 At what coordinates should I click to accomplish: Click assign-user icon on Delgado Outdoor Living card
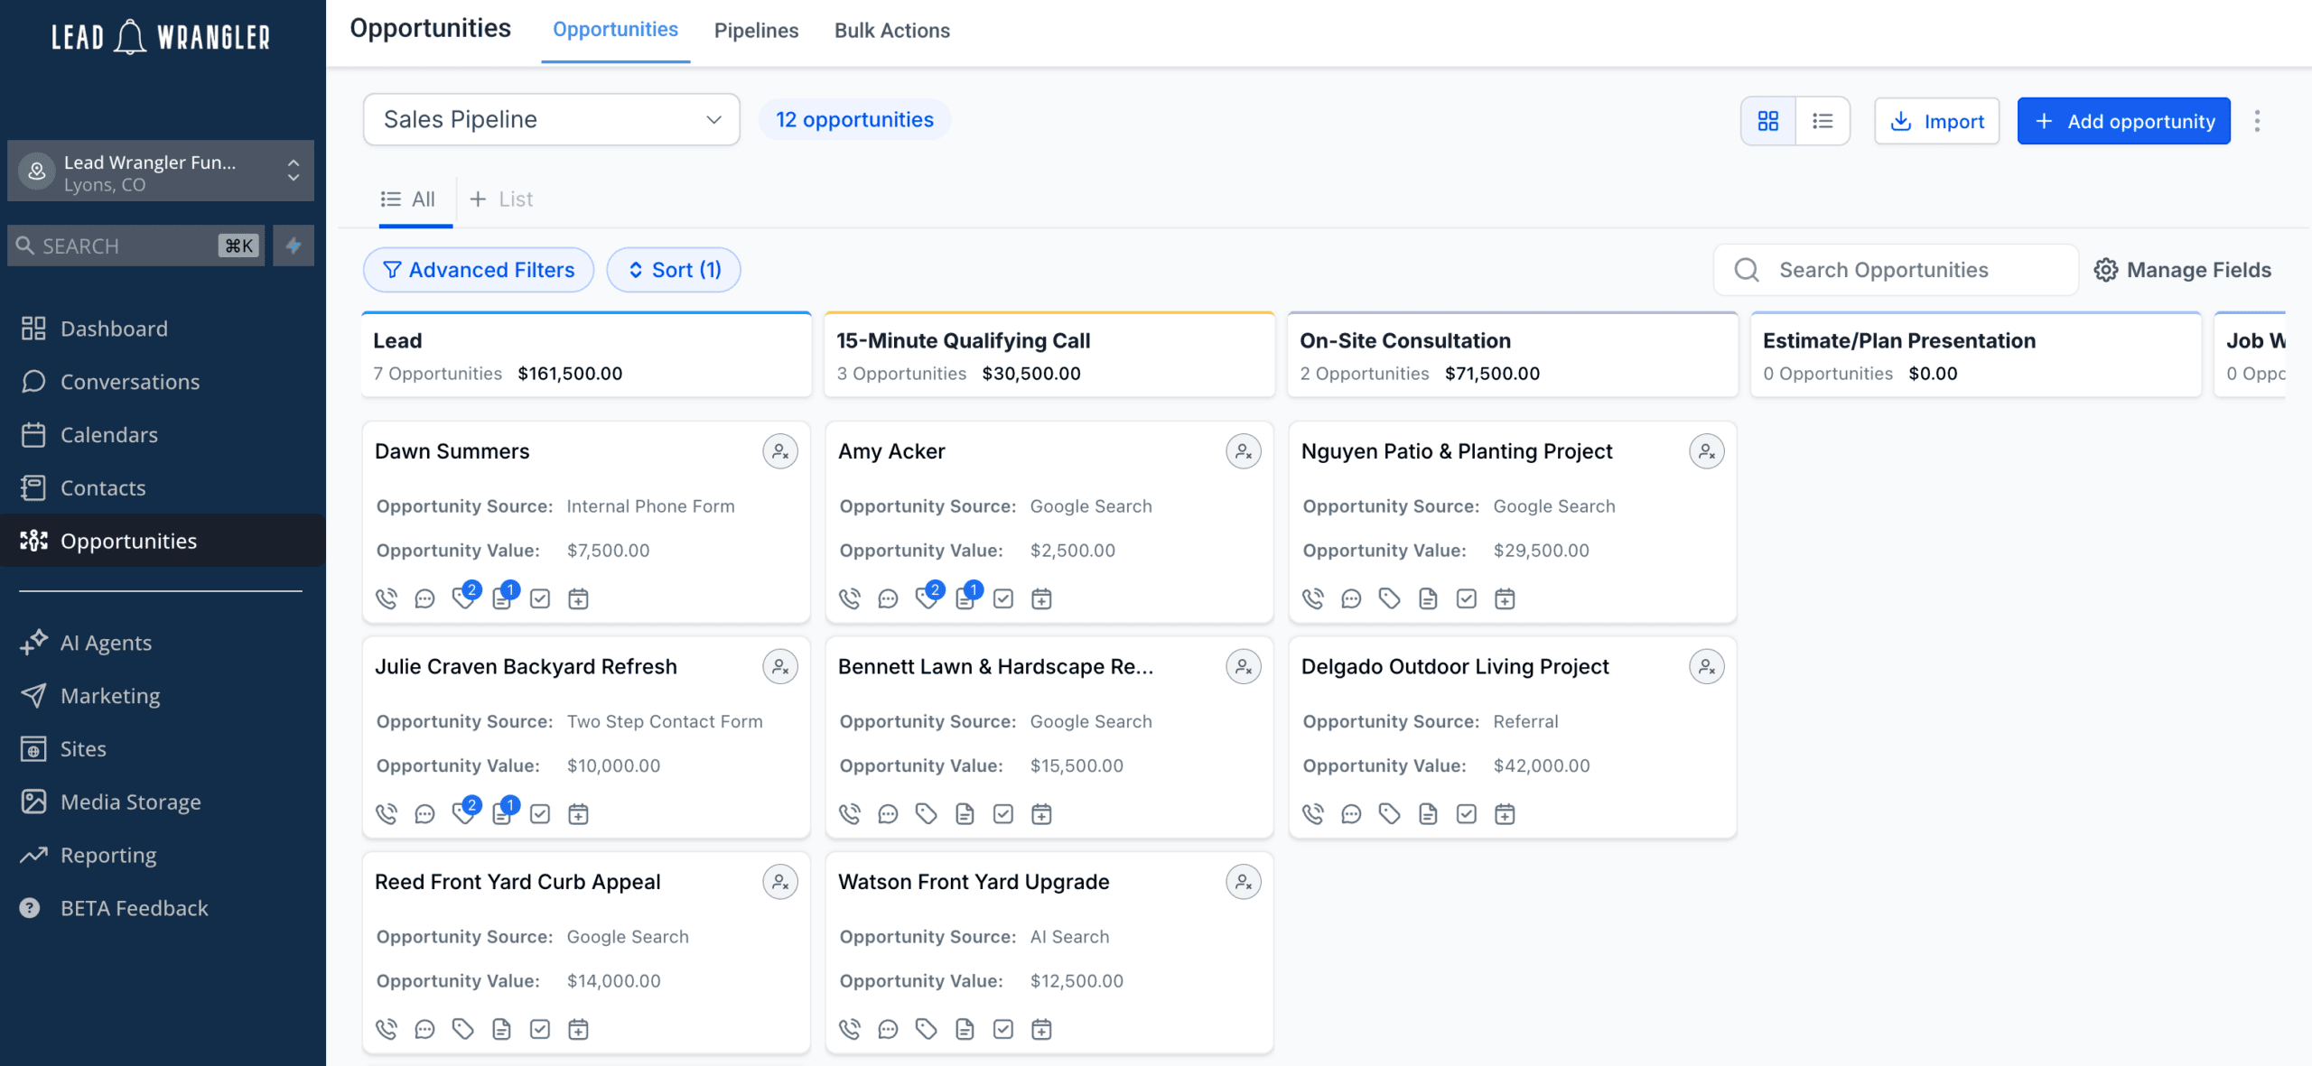(x=1707, y=667)
